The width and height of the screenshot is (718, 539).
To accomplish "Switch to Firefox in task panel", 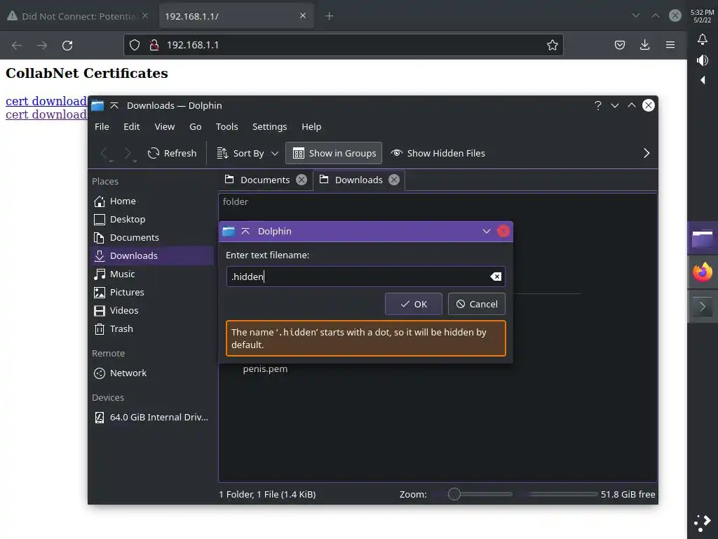I will 703,272.
